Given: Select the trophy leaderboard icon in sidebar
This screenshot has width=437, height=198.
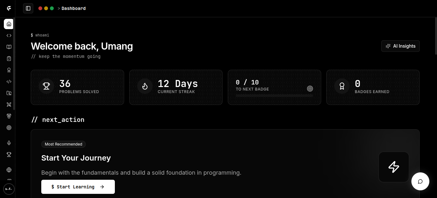Looking at the screenshot, I should coord(9,154).
